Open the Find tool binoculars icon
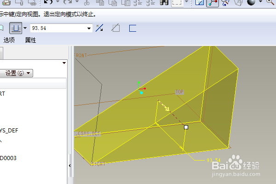This screenshot has height=184, width=276. click(164, 2)
